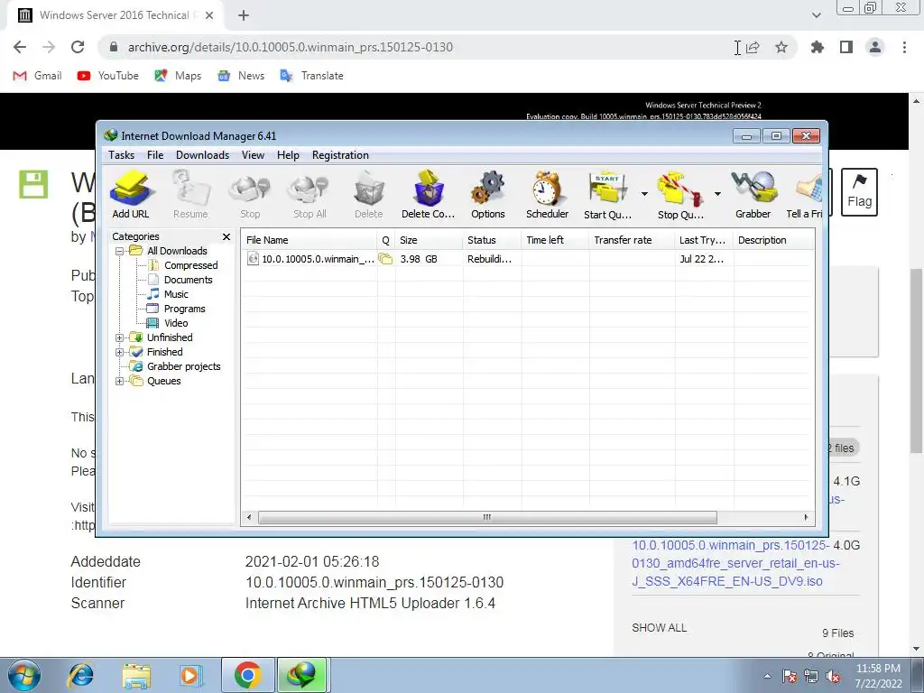Reload the archive.org page
The width and height of the screenshot is (924, 693).
click(78, 47)
